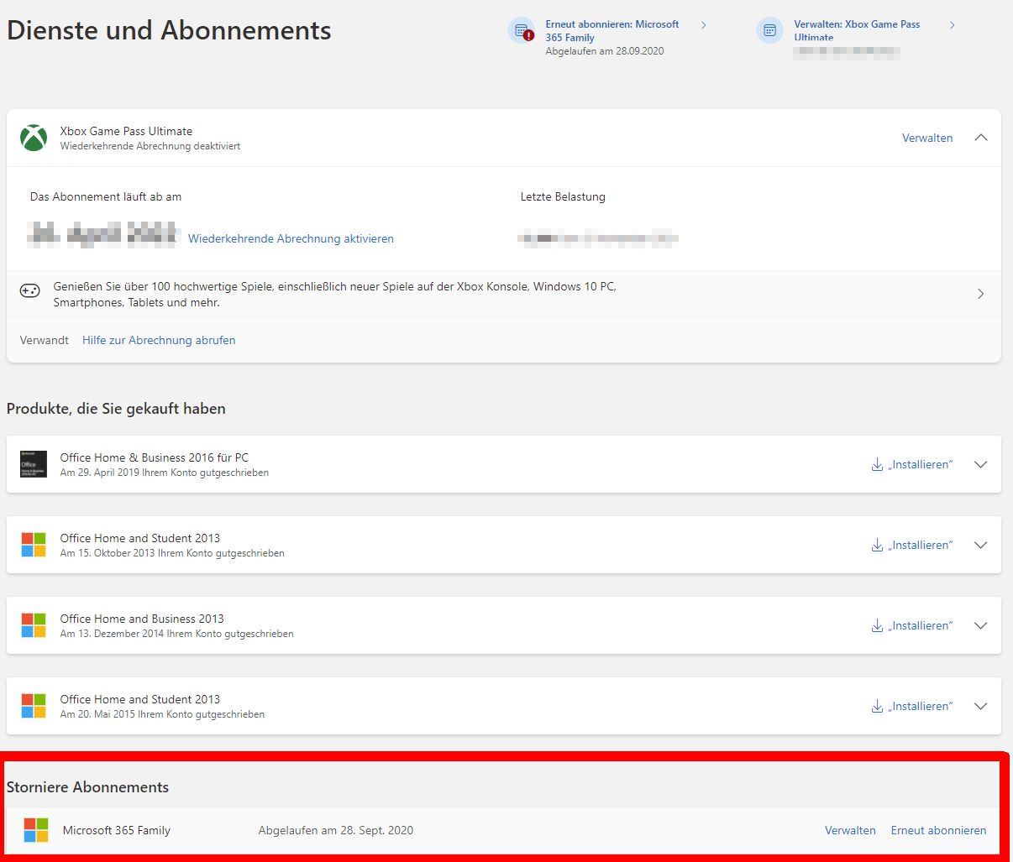Click Office Home & Business 2016 für PC title
1013x862 pixels.
click(x=155, y=457)
